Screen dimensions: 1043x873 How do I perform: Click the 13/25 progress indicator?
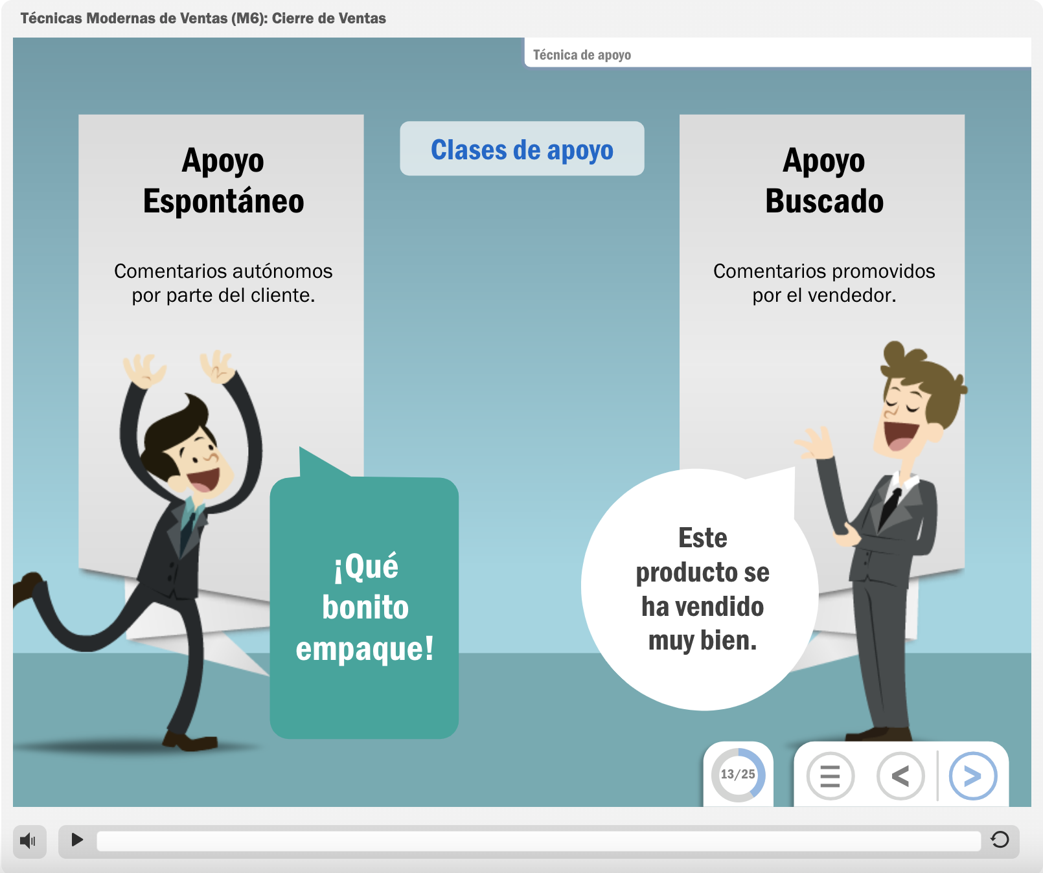[x=738, y=775]
